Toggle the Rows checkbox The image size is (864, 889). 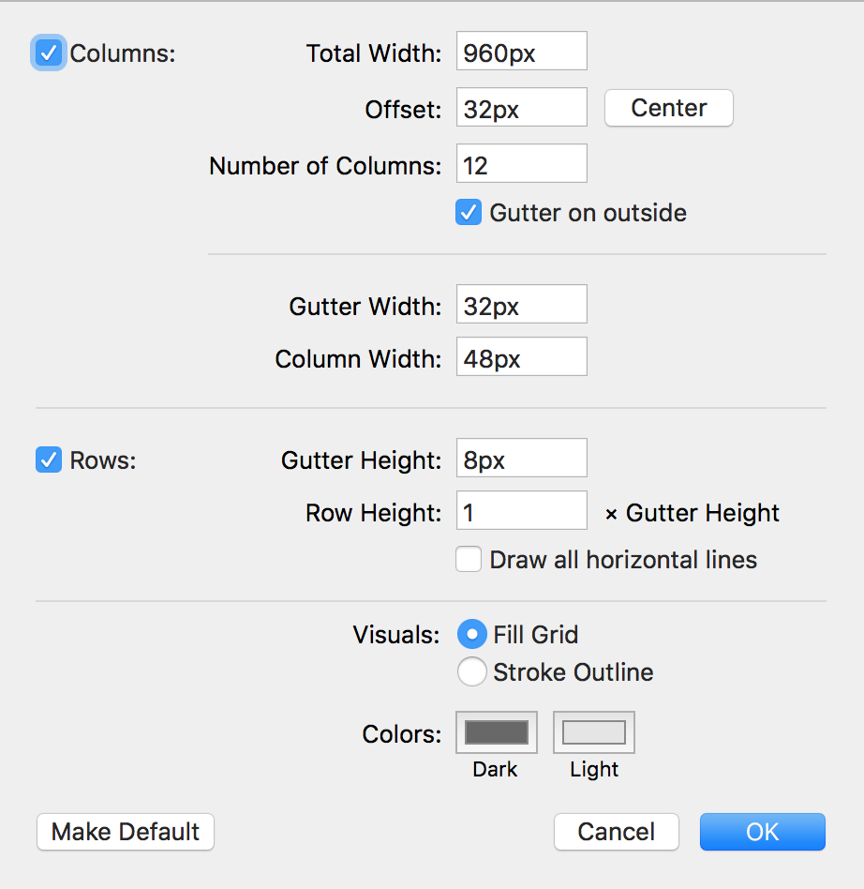tap(49, 460)
